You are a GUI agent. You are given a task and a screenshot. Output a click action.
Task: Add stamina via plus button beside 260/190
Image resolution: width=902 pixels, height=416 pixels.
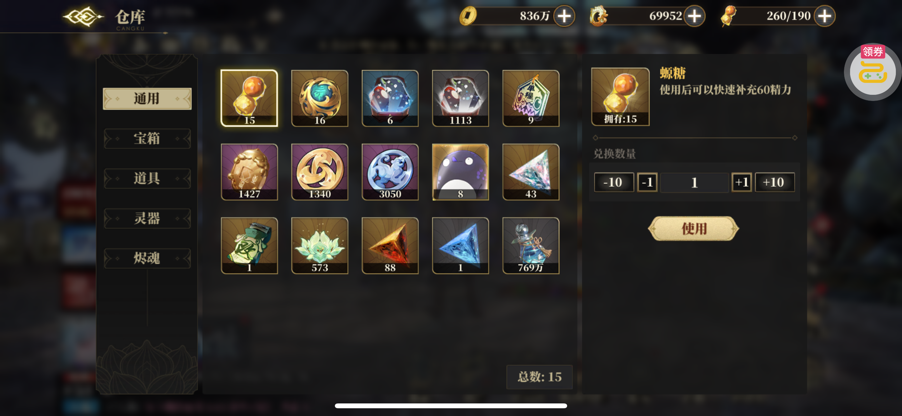click(x=824, y=16)
